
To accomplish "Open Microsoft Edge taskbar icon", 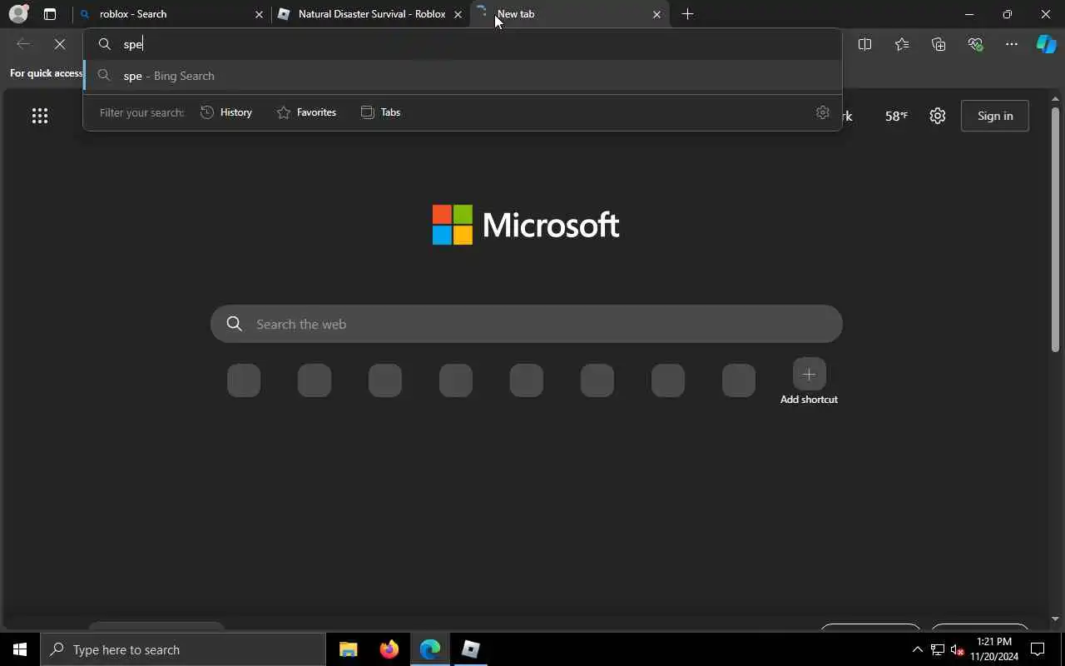I will pos(430,649).
